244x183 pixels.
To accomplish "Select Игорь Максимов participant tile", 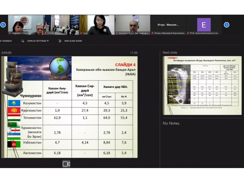I will pos(168,25).
